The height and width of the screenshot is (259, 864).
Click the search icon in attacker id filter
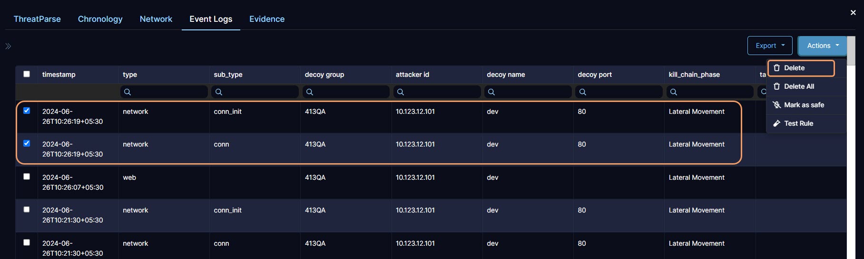[401, 92]
